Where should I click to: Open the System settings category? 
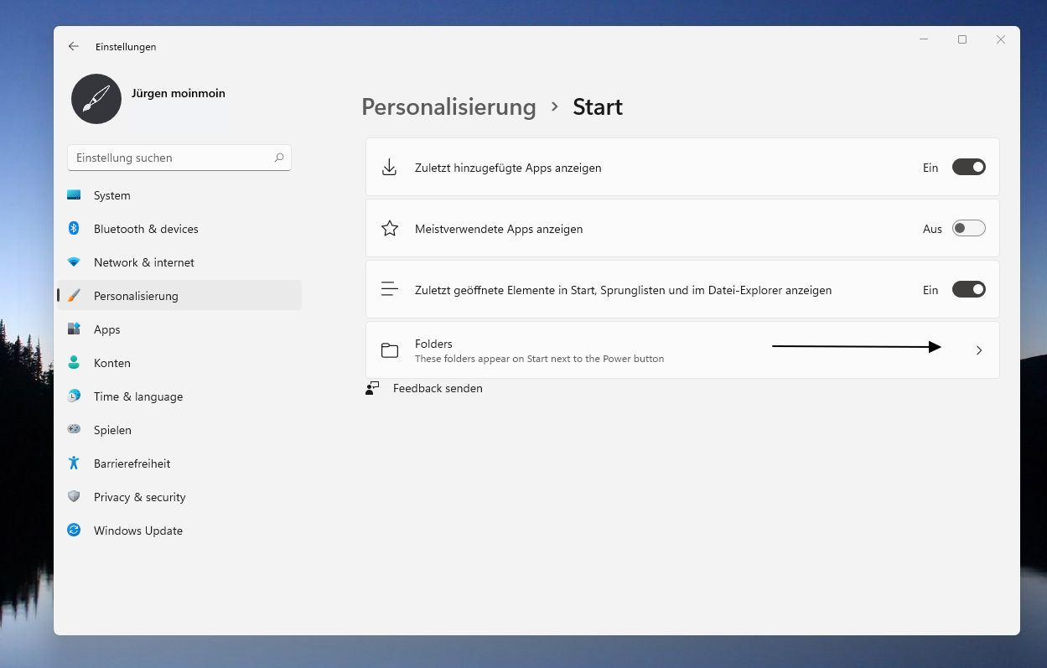pyautogui.click(x=112, y=195)
